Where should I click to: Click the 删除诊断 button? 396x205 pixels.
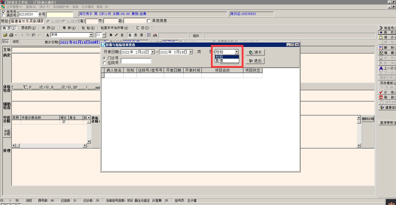[x=368, y=119]
